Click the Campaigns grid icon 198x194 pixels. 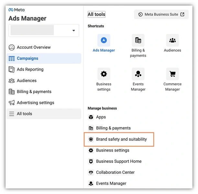pyautogui.click(x=12, y=59)
